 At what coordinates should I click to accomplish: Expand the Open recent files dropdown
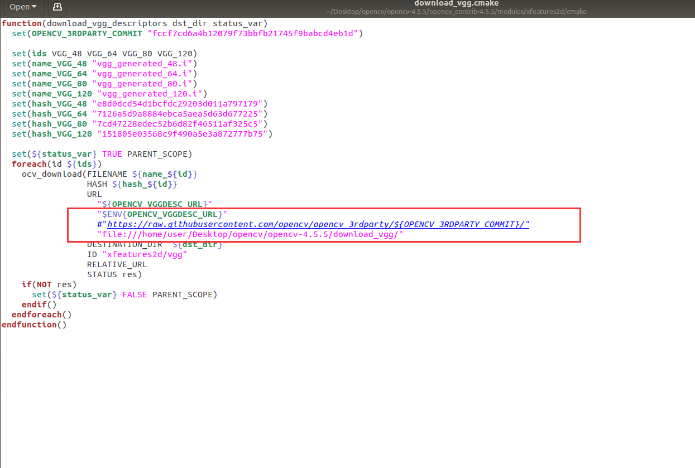23,7
